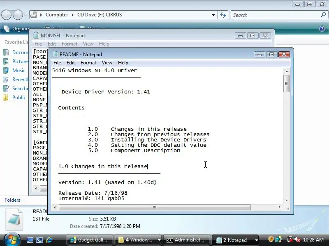Viewport: 329px width, 246px height.
Task: Click Refresh button beside address bar
Action: point(223,15)
